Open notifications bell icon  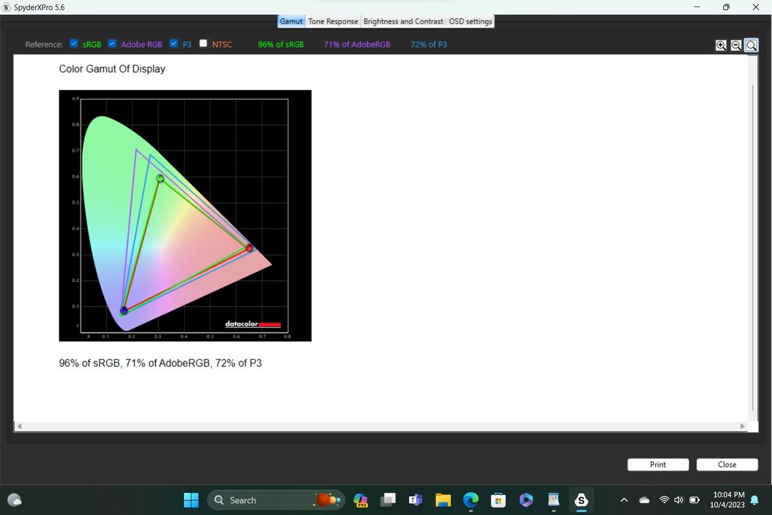pyautogui.click(x=754, y=500)
